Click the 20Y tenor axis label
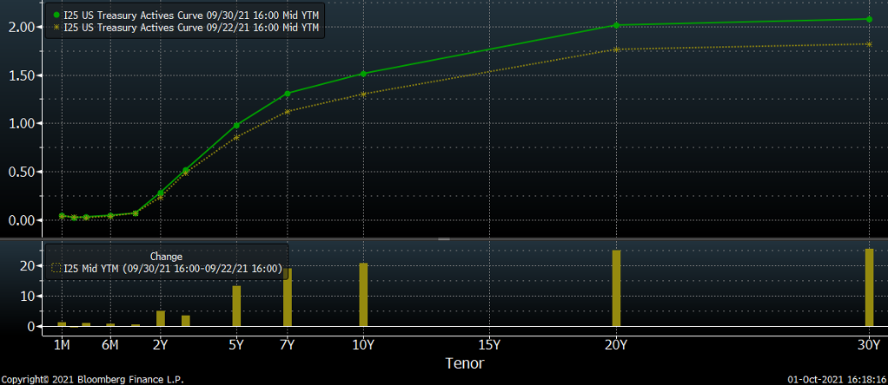Image resolution: width=888 pixels, height=385 pixels. click(616, 345)
